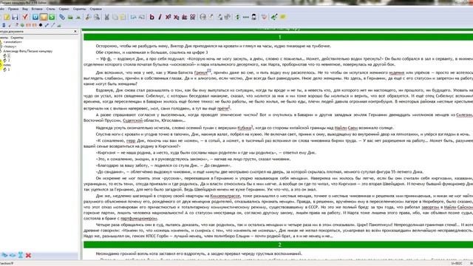Click the black dot icon in second toolbar
The height and width of the screenshot is (266, 473).
[x=41, y=25]
